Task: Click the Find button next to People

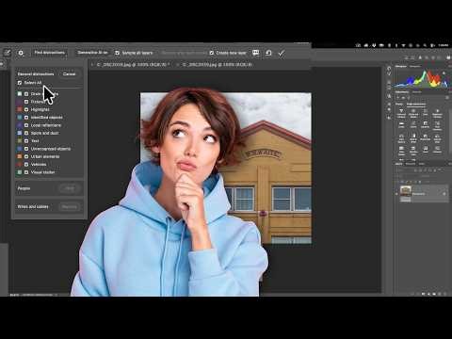Action: tap(70, 188)
